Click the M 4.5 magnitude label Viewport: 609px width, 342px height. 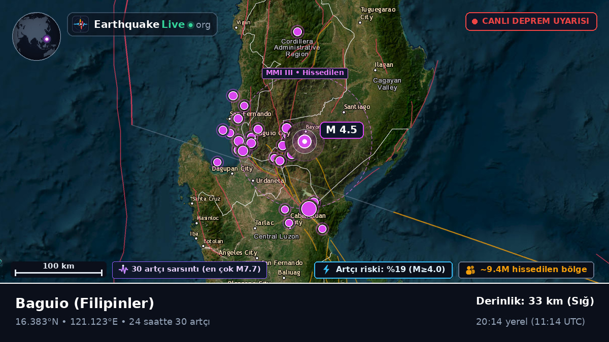point(342,130)
